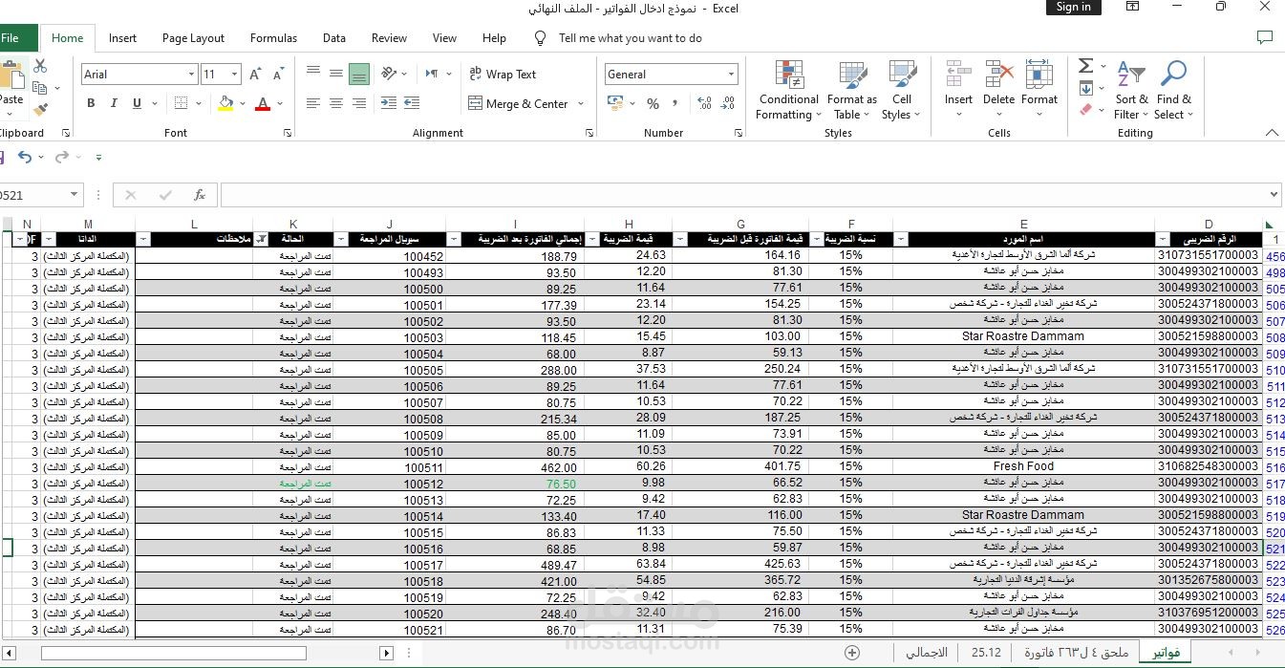Open Number format dialog launcher
This screenshot has height=668, width=1285.
(x=737, y=133)
